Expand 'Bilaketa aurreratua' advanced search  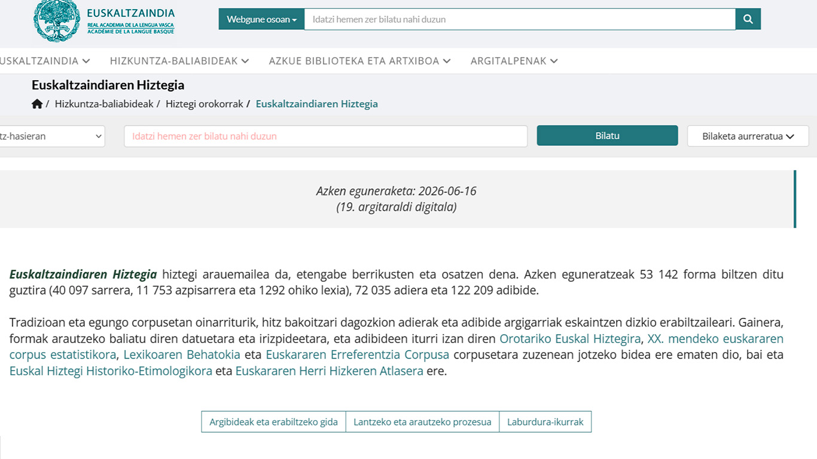point(748,136)
